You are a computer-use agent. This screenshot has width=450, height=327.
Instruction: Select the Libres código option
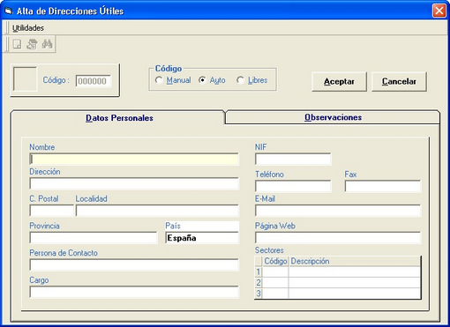click(252, 80)
